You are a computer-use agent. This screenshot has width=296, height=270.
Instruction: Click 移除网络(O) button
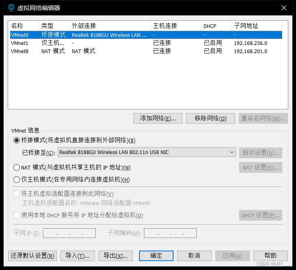point(210,118)
